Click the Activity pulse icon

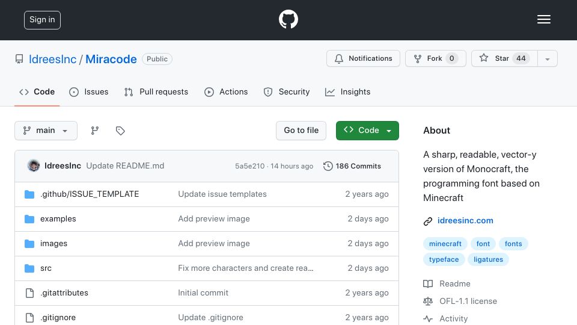tap(427, 318)
